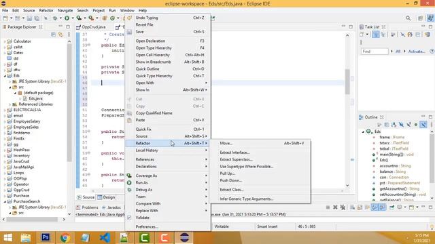435x244 pixels.
Task: Click Package Explorer horizontal scrollbar
Action: point(32,219)
